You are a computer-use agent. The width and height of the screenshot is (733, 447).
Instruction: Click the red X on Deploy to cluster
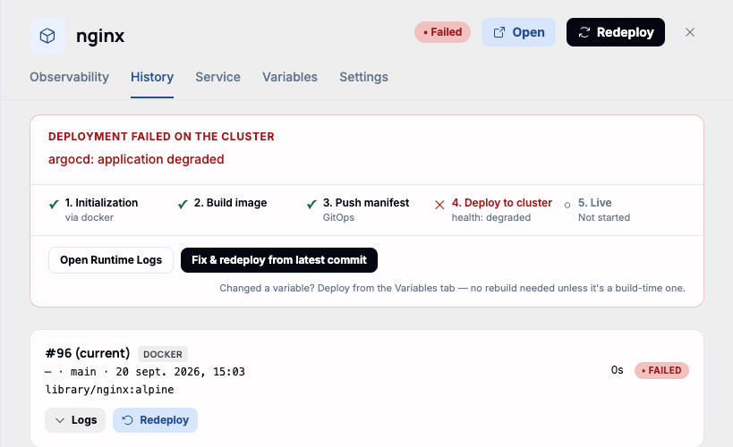439,205
